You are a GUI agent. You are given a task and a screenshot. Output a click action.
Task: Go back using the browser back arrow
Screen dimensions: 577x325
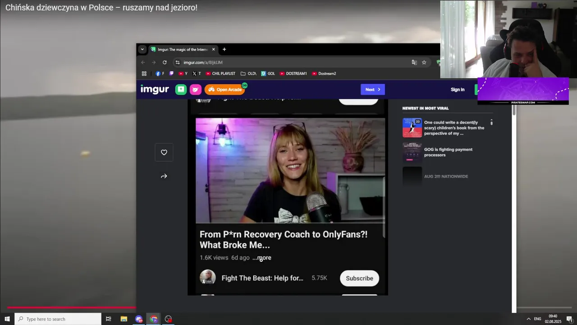pos(143,62)
